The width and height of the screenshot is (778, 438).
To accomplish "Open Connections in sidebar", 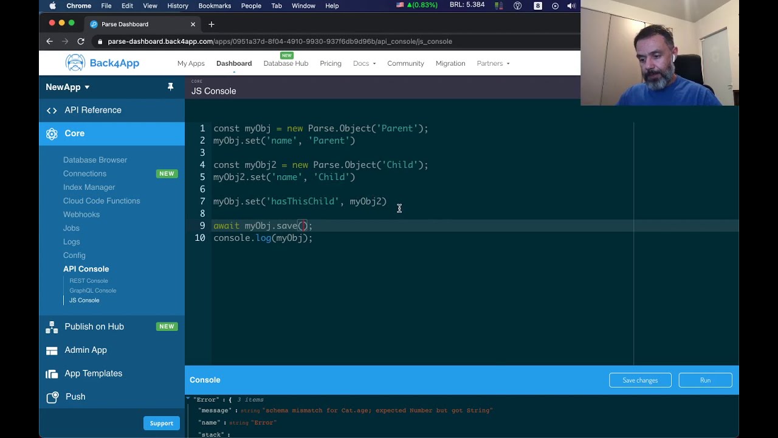I will pyautogui.click(x=84, y=173).
